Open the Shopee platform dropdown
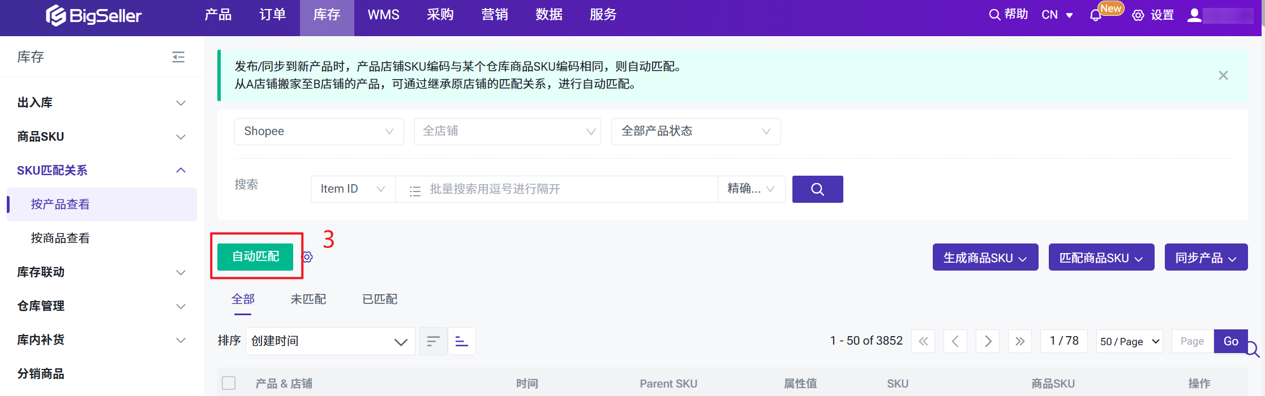Image resolution: width=1265 pixels, height=396 pixels. click(x=319, y=132)
